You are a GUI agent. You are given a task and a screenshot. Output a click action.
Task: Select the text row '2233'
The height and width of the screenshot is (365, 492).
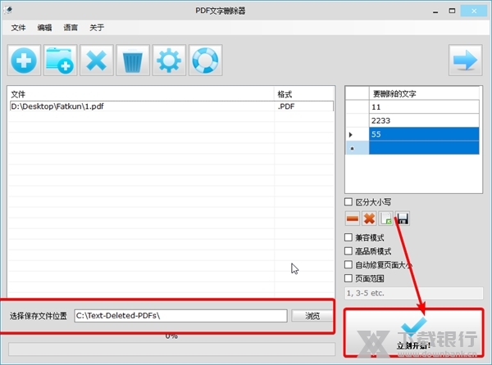tap(424, 120)
